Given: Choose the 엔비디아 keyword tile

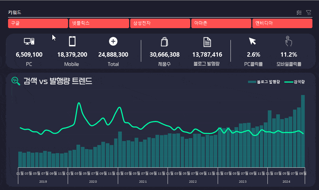Looking at the screenshot, I should coord(282,23).
